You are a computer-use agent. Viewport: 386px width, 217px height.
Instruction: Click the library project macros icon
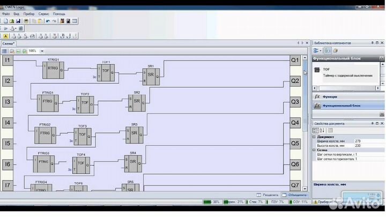335,51
